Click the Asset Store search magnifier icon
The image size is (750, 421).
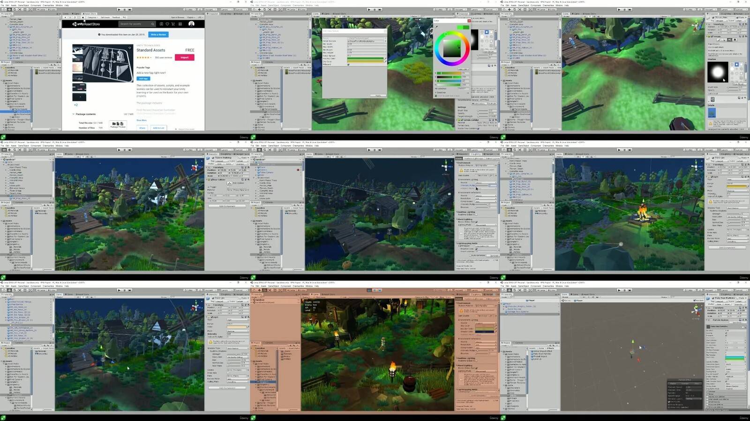click(x=153, y=24)
